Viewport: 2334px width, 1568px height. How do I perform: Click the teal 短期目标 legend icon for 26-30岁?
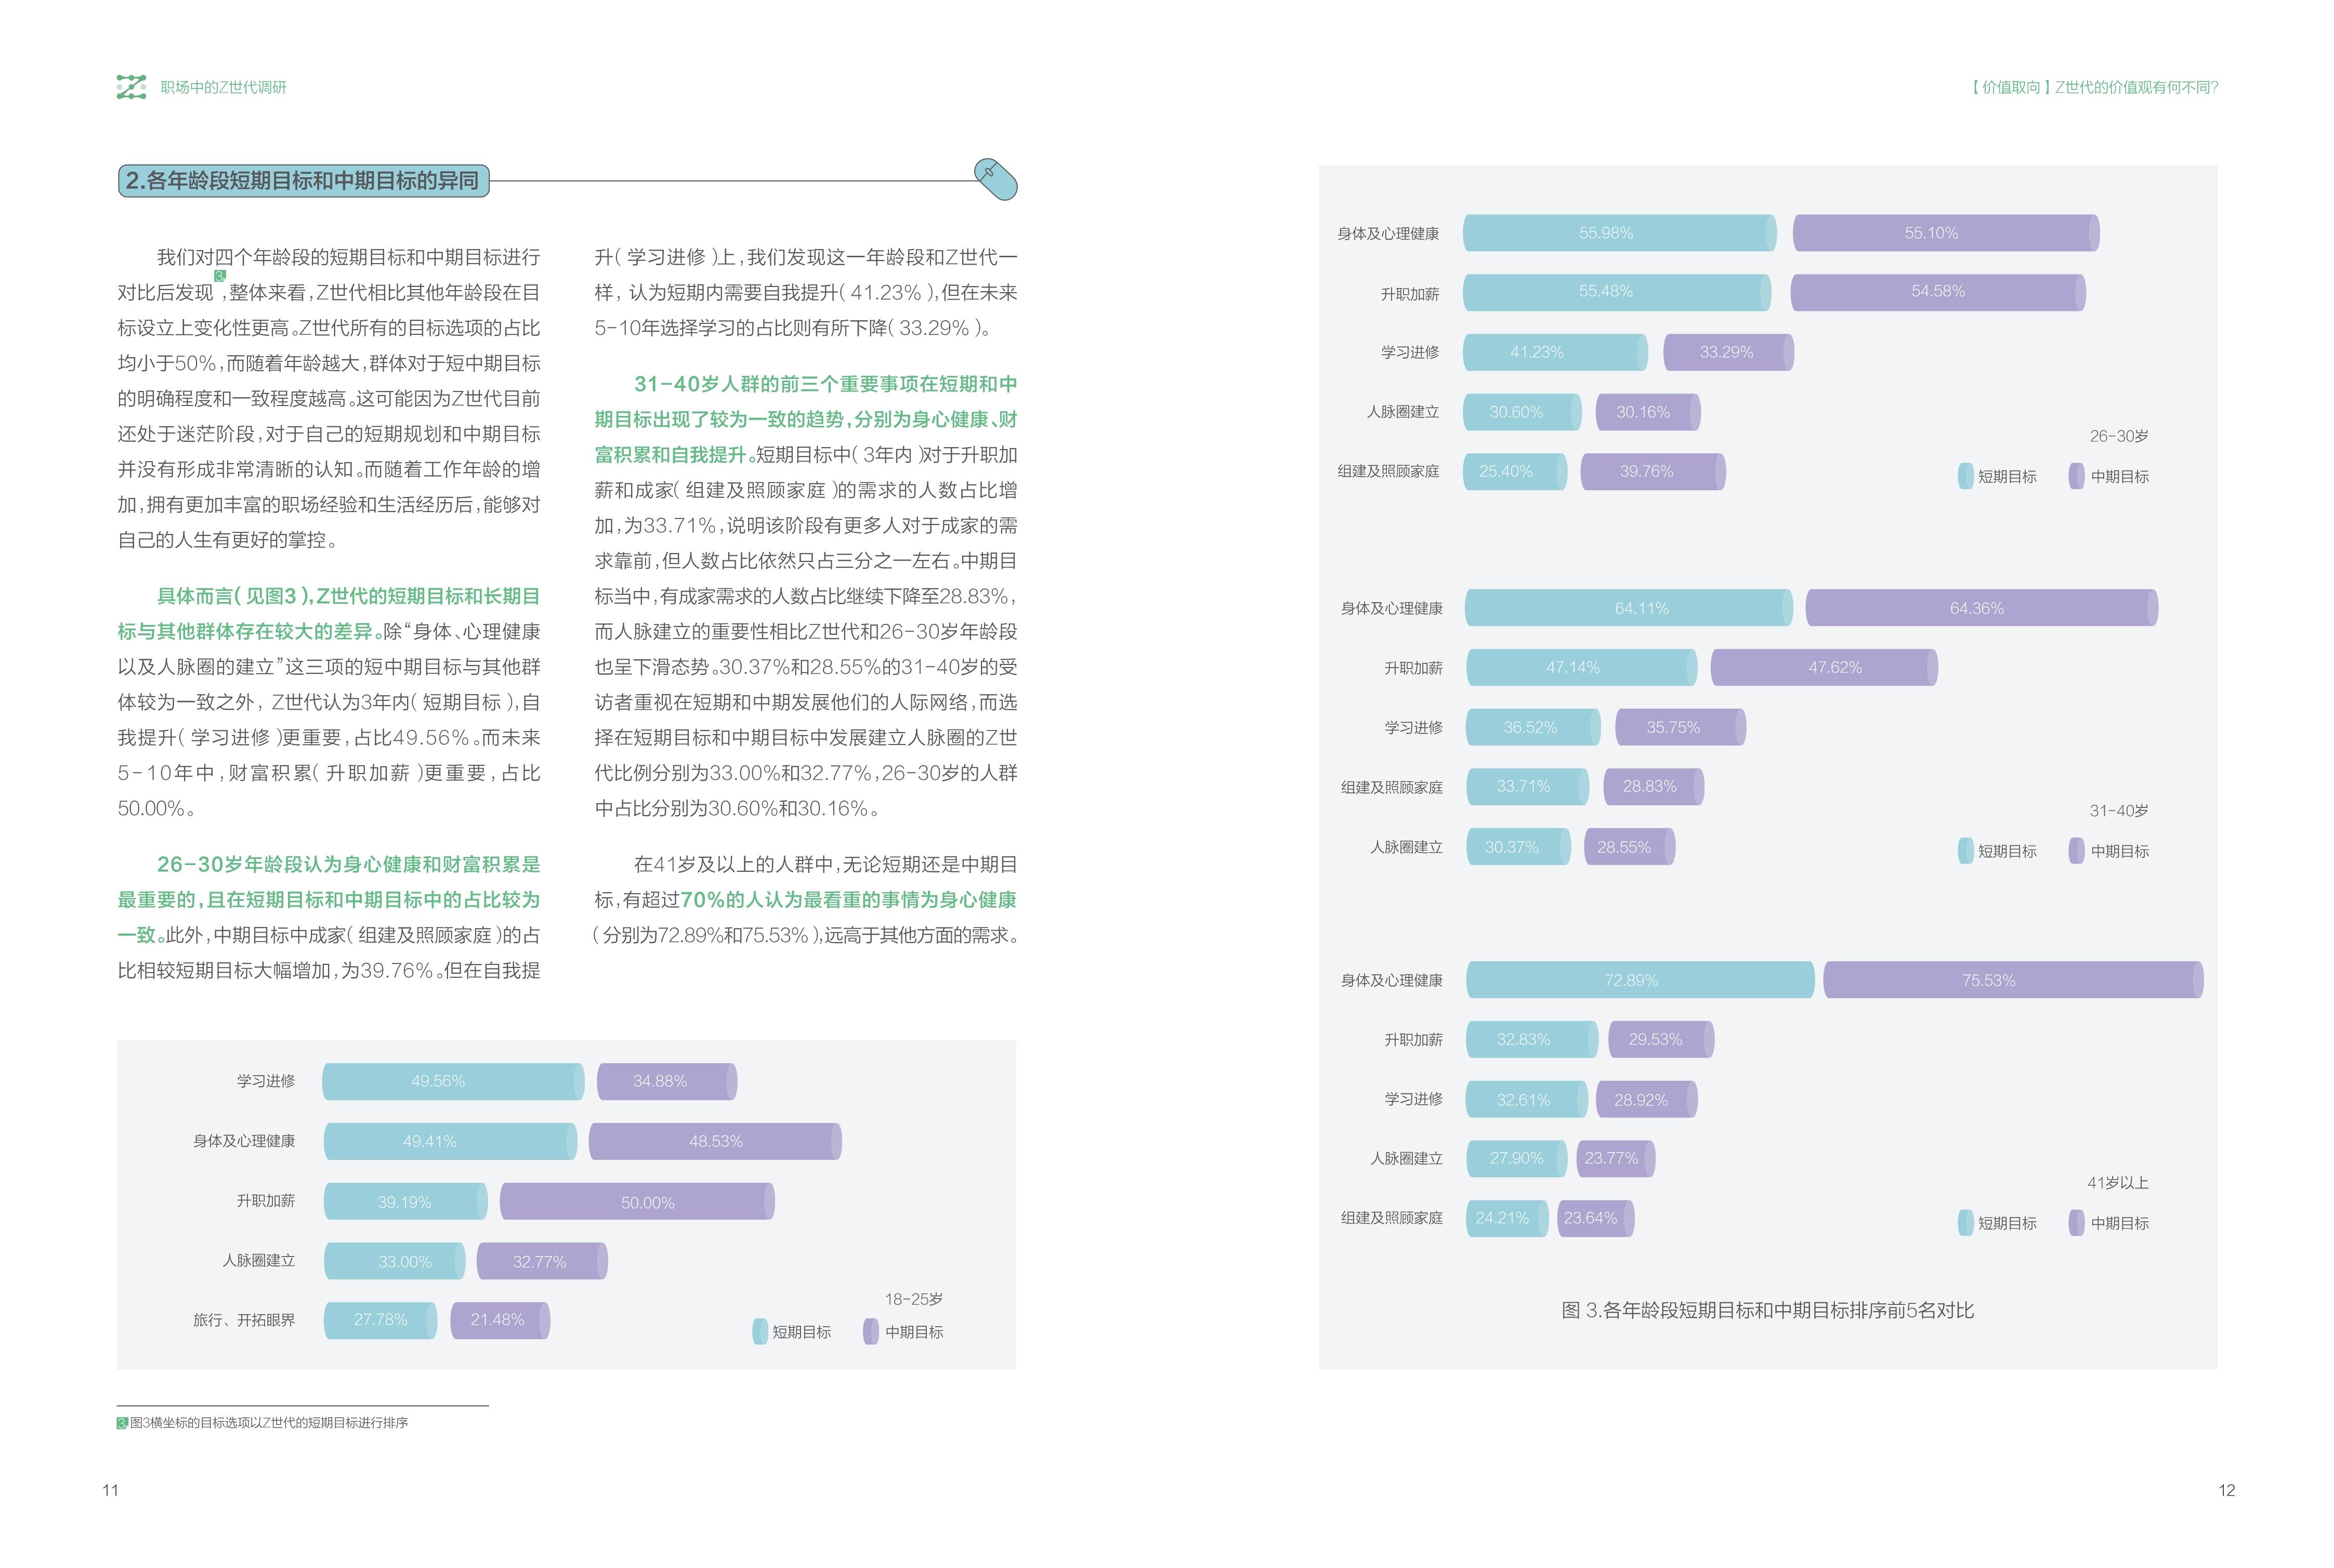[1965, 476]
